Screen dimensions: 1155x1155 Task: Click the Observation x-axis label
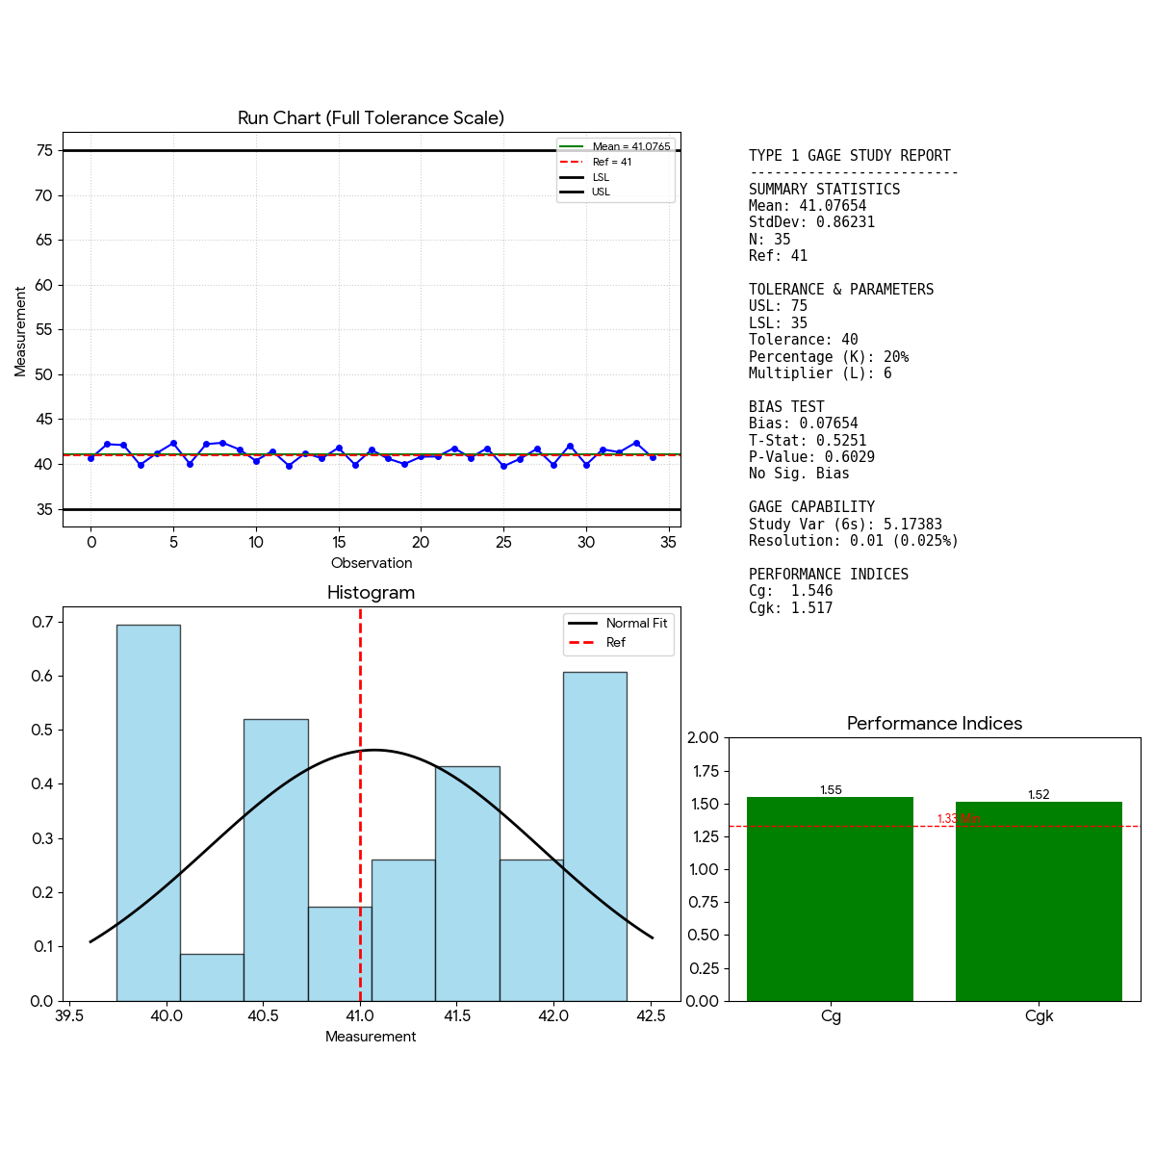click(372, 563)
